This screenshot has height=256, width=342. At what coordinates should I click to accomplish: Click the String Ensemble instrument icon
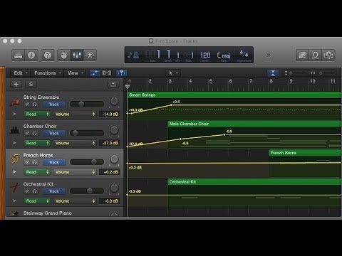pyautogui.click(x=15, y=102)
